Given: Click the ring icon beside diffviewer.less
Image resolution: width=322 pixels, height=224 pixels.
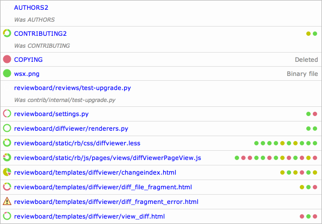Looking at the screenshot, I should click(x=7, y=143).
